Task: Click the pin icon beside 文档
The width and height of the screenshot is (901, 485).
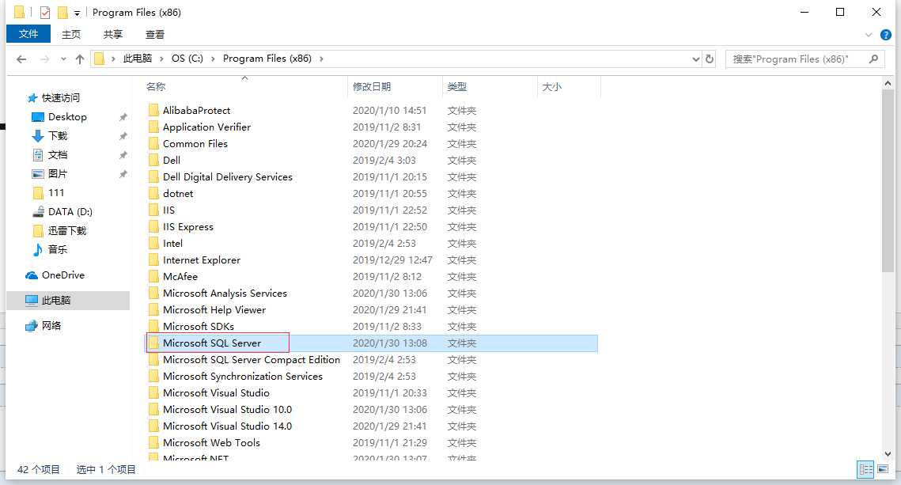Action: (x=123, y=155)
